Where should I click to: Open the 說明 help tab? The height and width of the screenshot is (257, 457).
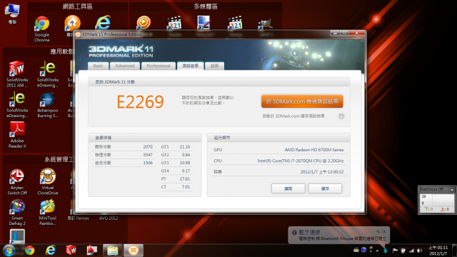coord(214,66)
